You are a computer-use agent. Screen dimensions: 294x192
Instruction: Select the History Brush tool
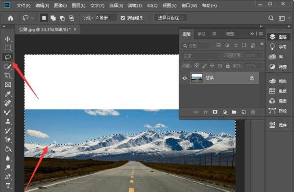7,131
